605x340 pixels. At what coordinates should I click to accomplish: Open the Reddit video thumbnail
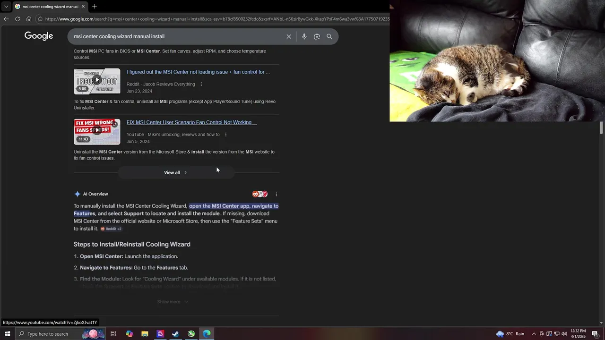[x=97, y=81]
